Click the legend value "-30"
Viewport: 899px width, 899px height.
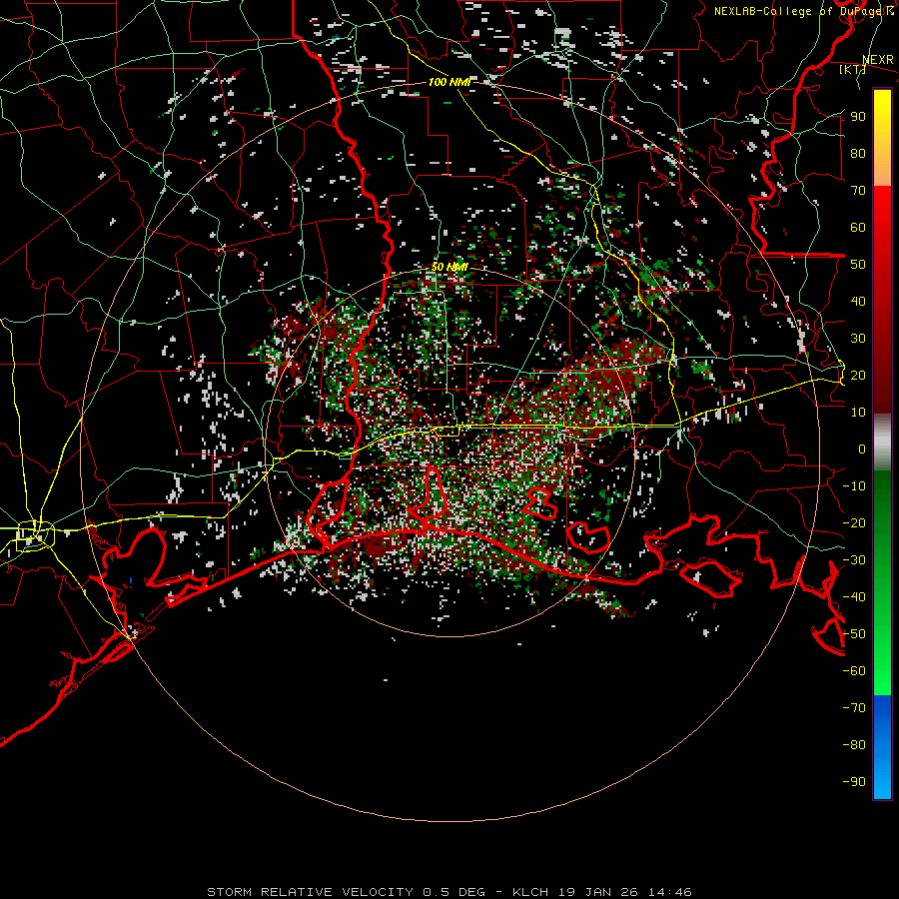tap(854, 560)
